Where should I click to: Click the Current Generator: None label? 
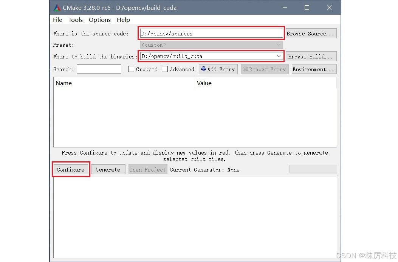204,170
